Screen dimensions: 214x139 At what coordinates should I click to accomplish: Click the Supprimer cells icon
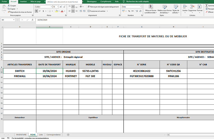192,7
